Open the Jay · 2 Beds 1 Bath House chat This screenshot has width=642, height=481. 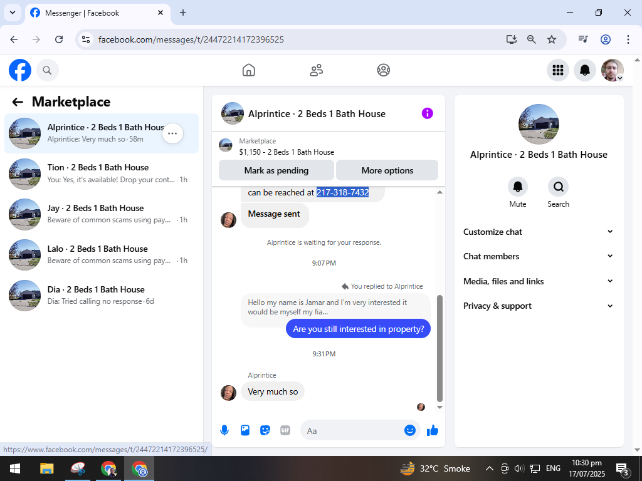pyautogui.click(x=102, y=214)
